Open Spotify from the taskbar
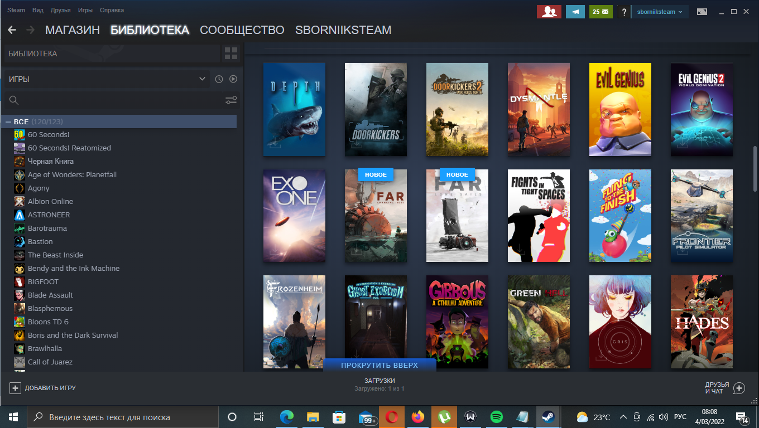 496,417
